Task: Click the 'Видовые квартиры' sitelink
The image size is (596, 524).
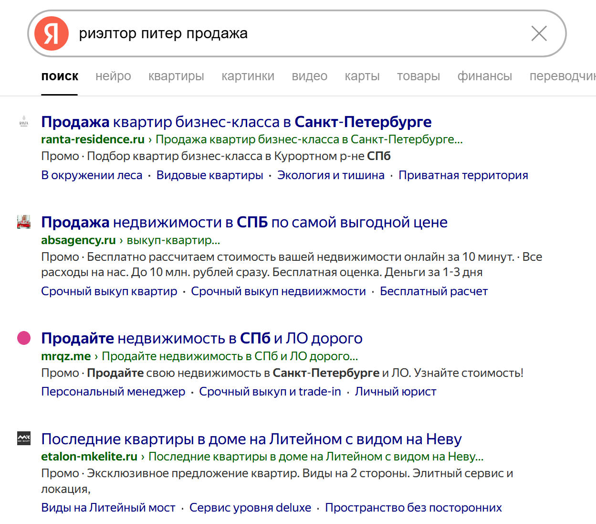Action: 209,175
